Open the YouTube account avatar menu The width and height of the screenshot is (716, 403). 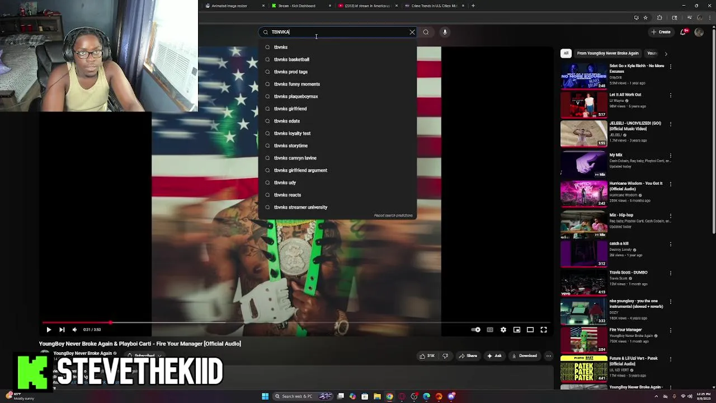tap(699, 32)
